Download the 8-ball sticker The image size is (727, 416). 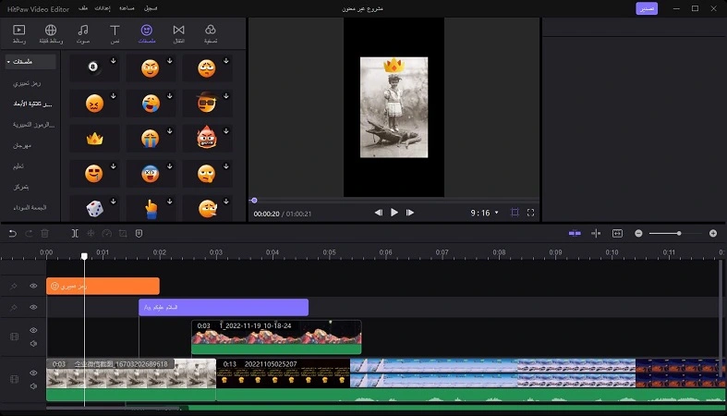(x=113, y=61)
